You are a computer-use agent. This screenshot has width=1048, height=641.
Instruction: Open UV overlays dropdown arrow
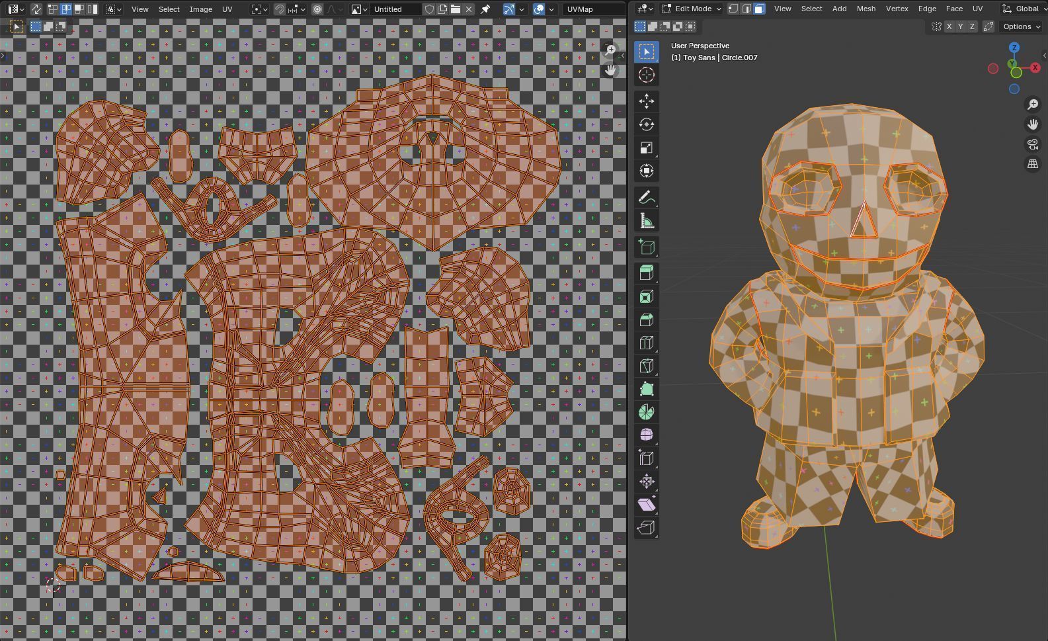[x=551, y=9]
